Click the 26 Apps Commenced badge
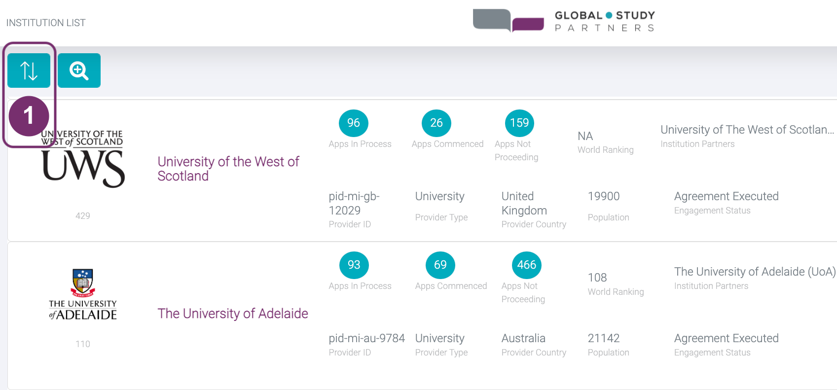The width and height of the screenshot is (837, 390). [436, 123]
